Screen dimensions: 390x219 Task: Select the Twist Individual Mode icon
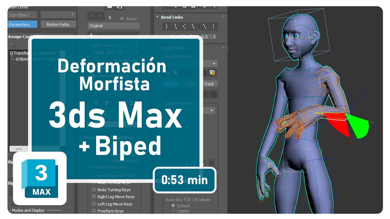tap(184, 26)
